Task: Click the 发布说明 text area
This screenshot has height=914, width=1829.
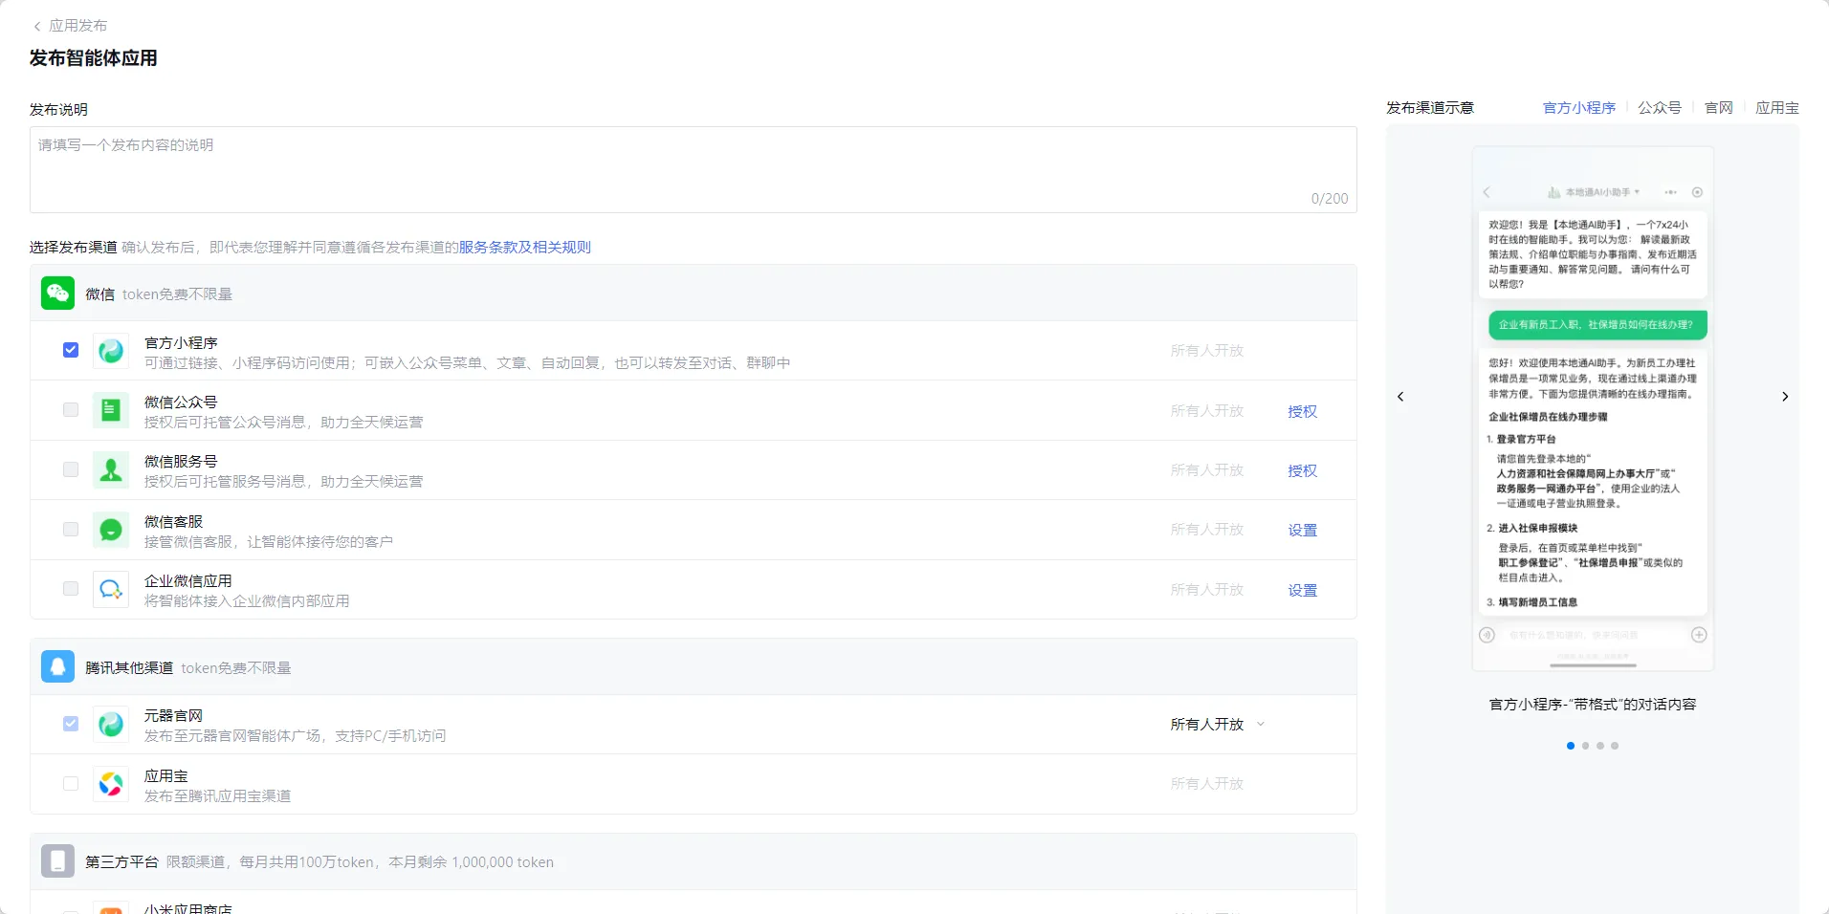Action: tap(693, 169)
